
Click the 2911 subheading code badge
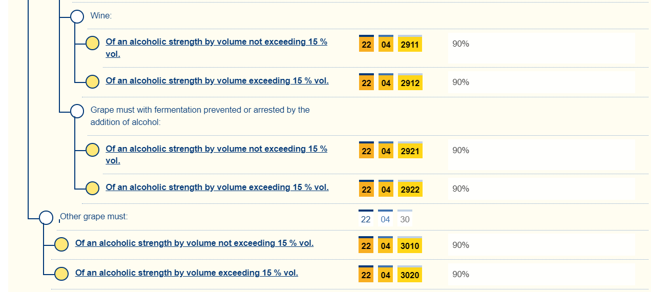410,45
